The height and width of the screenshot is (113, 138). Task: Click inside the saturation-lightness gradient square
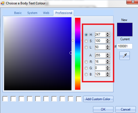38,54
